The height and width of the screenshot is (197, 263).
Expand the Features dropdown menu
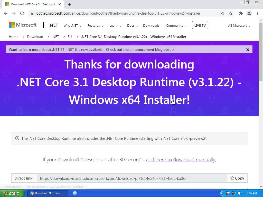pyautogui.click(x=96, y=26)
